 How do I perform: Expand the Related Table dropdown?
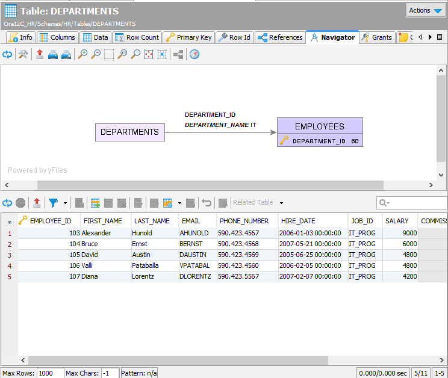[x=281, y=203]
